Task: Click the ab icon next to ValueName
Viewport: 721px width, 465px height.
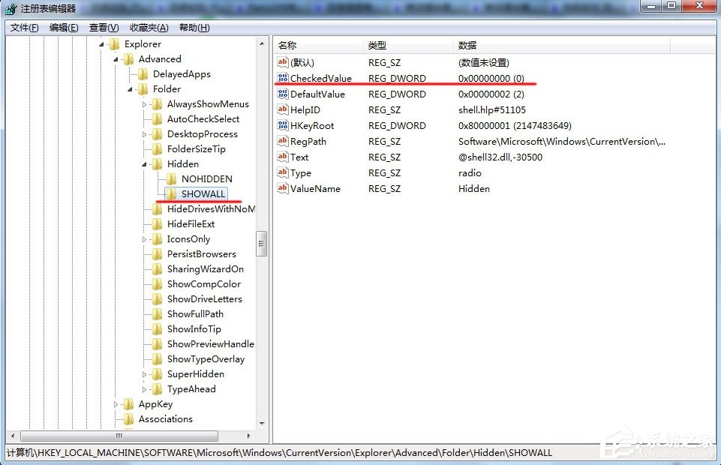Action: click(284, 188)
